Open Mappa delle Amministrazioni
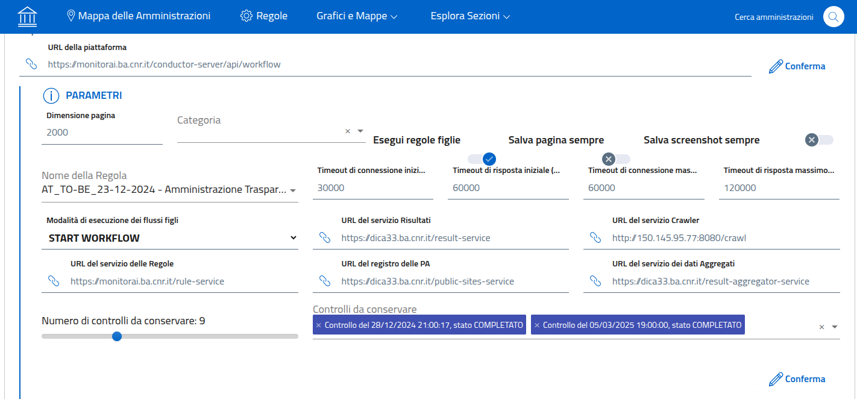The image size is (857, 399). [139, 16]
